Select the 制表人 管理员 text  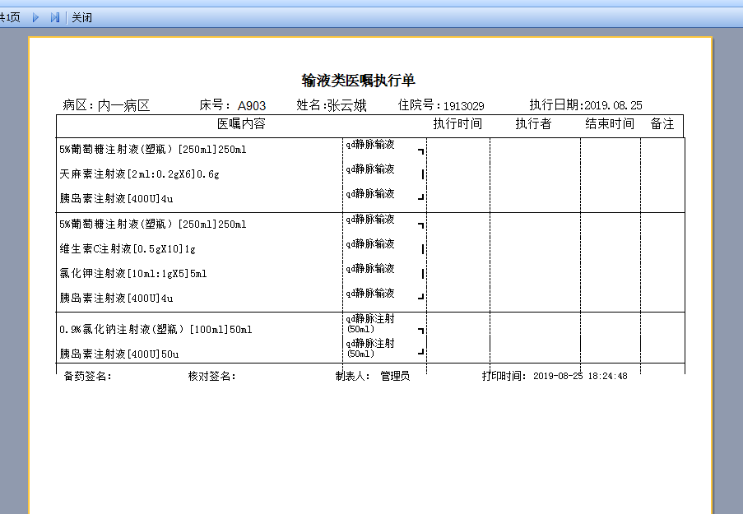[x=373, y=376]
